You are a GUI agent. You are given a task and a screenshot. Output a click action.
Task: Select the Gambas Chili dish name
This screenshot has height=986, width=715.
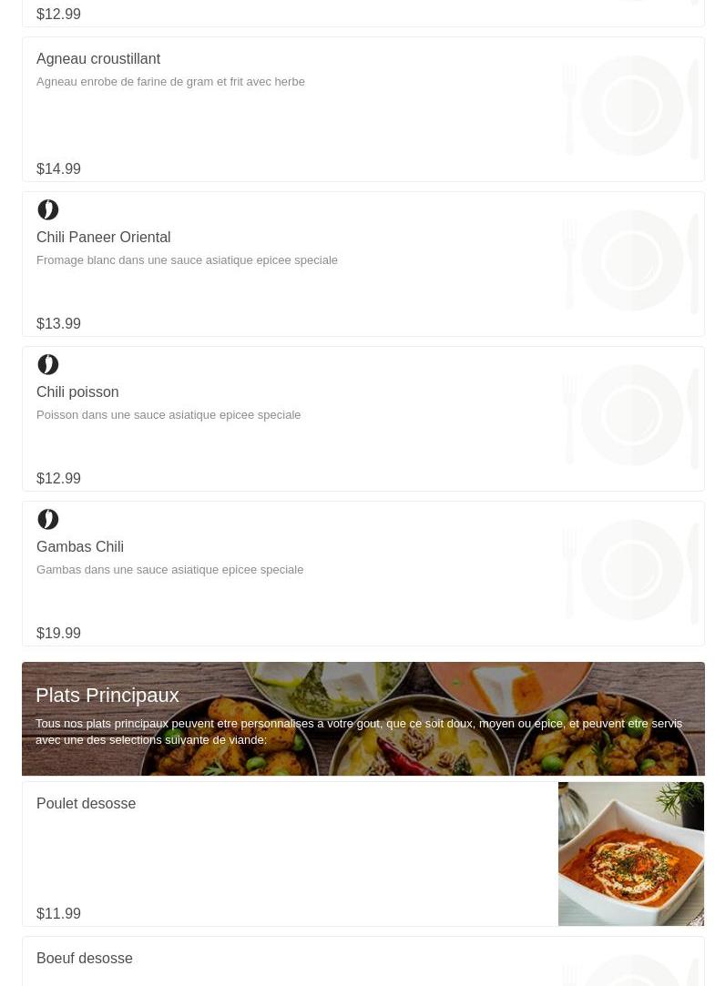[x=80, y=546]
